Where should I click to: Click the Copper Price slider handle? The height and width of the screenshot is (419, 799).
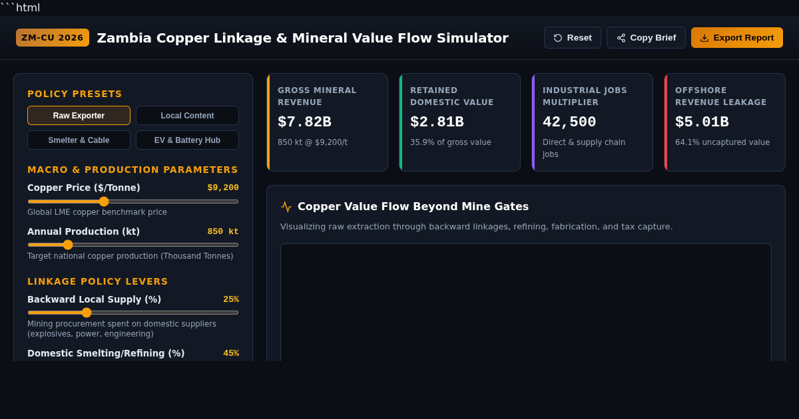[x=104, y=201]
